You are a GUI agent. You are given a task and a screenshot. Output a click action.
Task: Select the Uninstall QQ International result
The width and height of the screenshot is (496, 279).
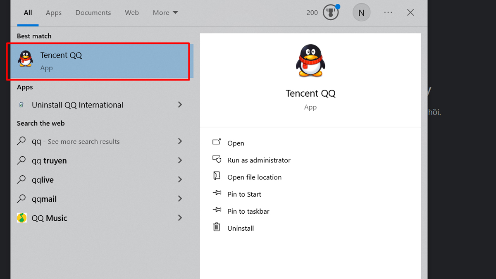101,105
